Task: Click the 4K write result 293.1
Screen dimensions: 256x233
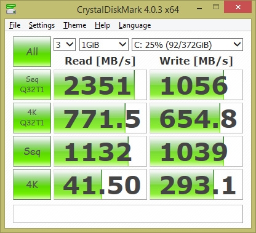Action: [196, 184]
